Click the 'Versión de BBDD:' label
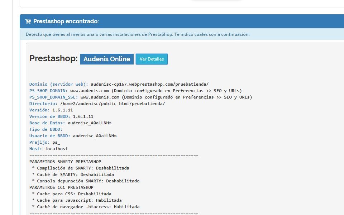 50,116
